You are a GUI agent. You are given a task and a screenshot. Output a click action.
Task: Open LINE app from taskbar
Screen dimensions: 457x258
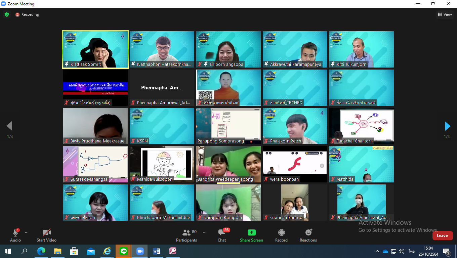click(123, 251)
